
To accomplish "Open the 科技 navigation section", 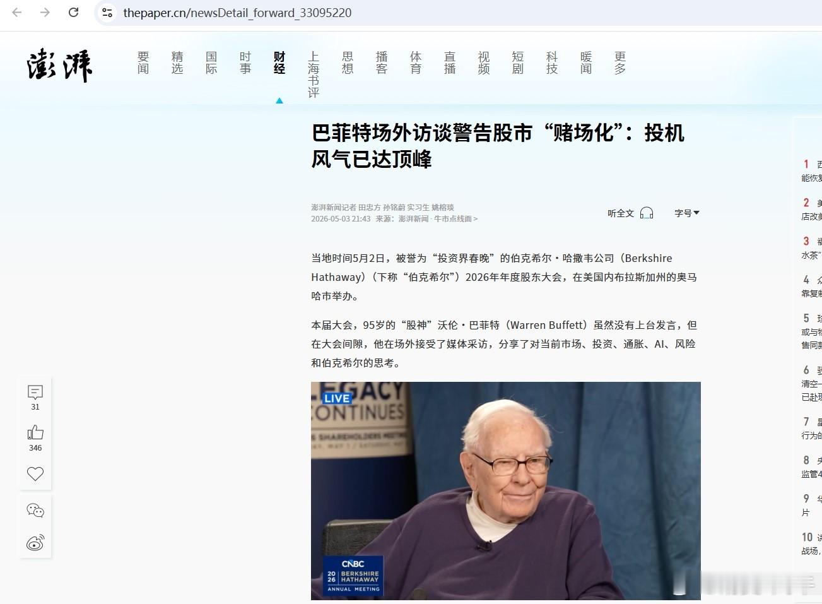I will pyautogui.click(x=552, y=63).
